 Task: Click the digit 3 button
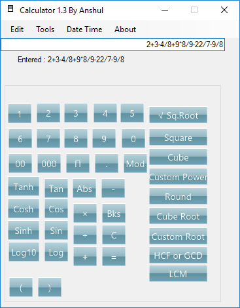coord(76,113)
